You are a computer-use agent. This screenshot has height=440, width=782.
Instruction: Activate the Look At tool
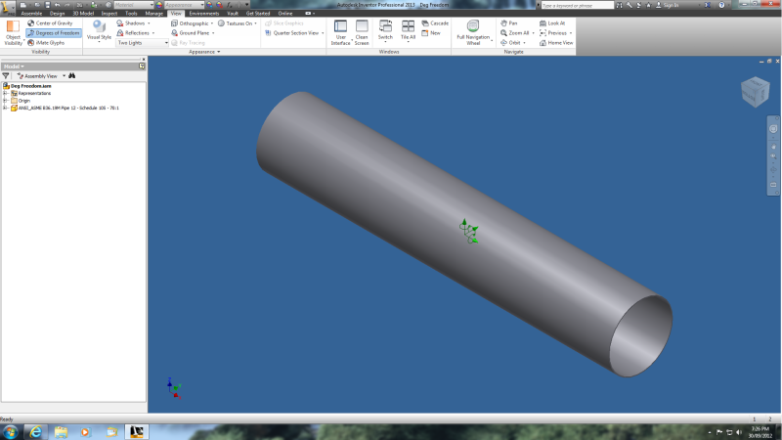pos(552,22)
